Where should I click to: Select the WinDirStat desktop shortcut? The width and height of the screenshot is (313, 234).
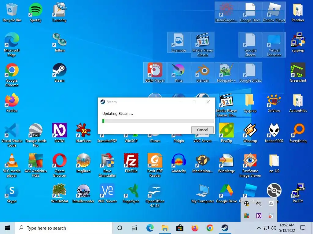(60, 193)
